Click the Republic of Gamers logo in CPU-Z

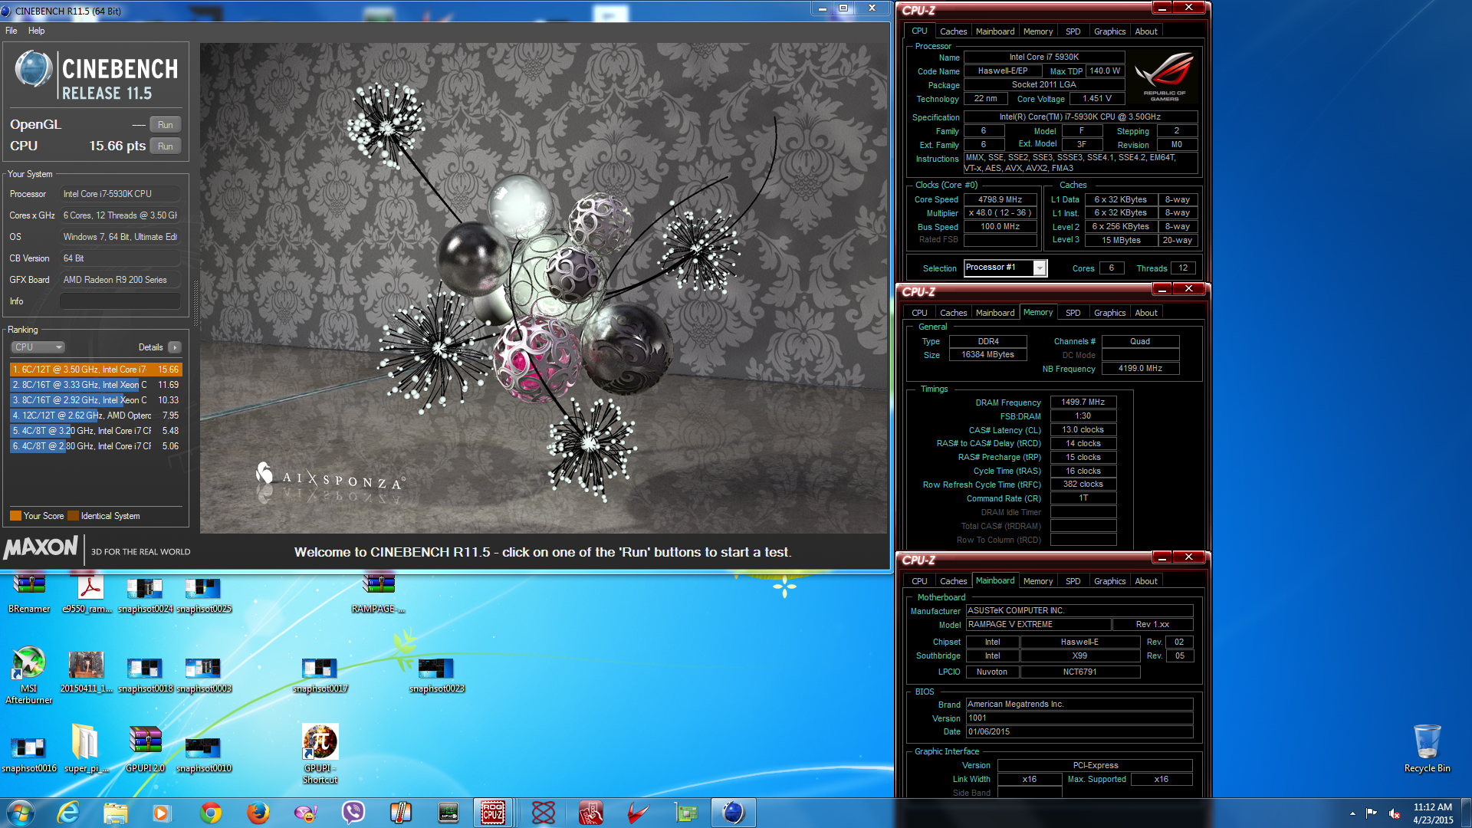[x=1165, y=77]
